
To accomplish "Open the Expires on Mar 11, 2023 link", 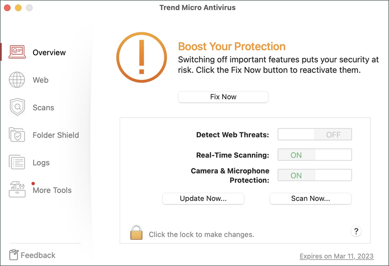I will coord(336,256).
